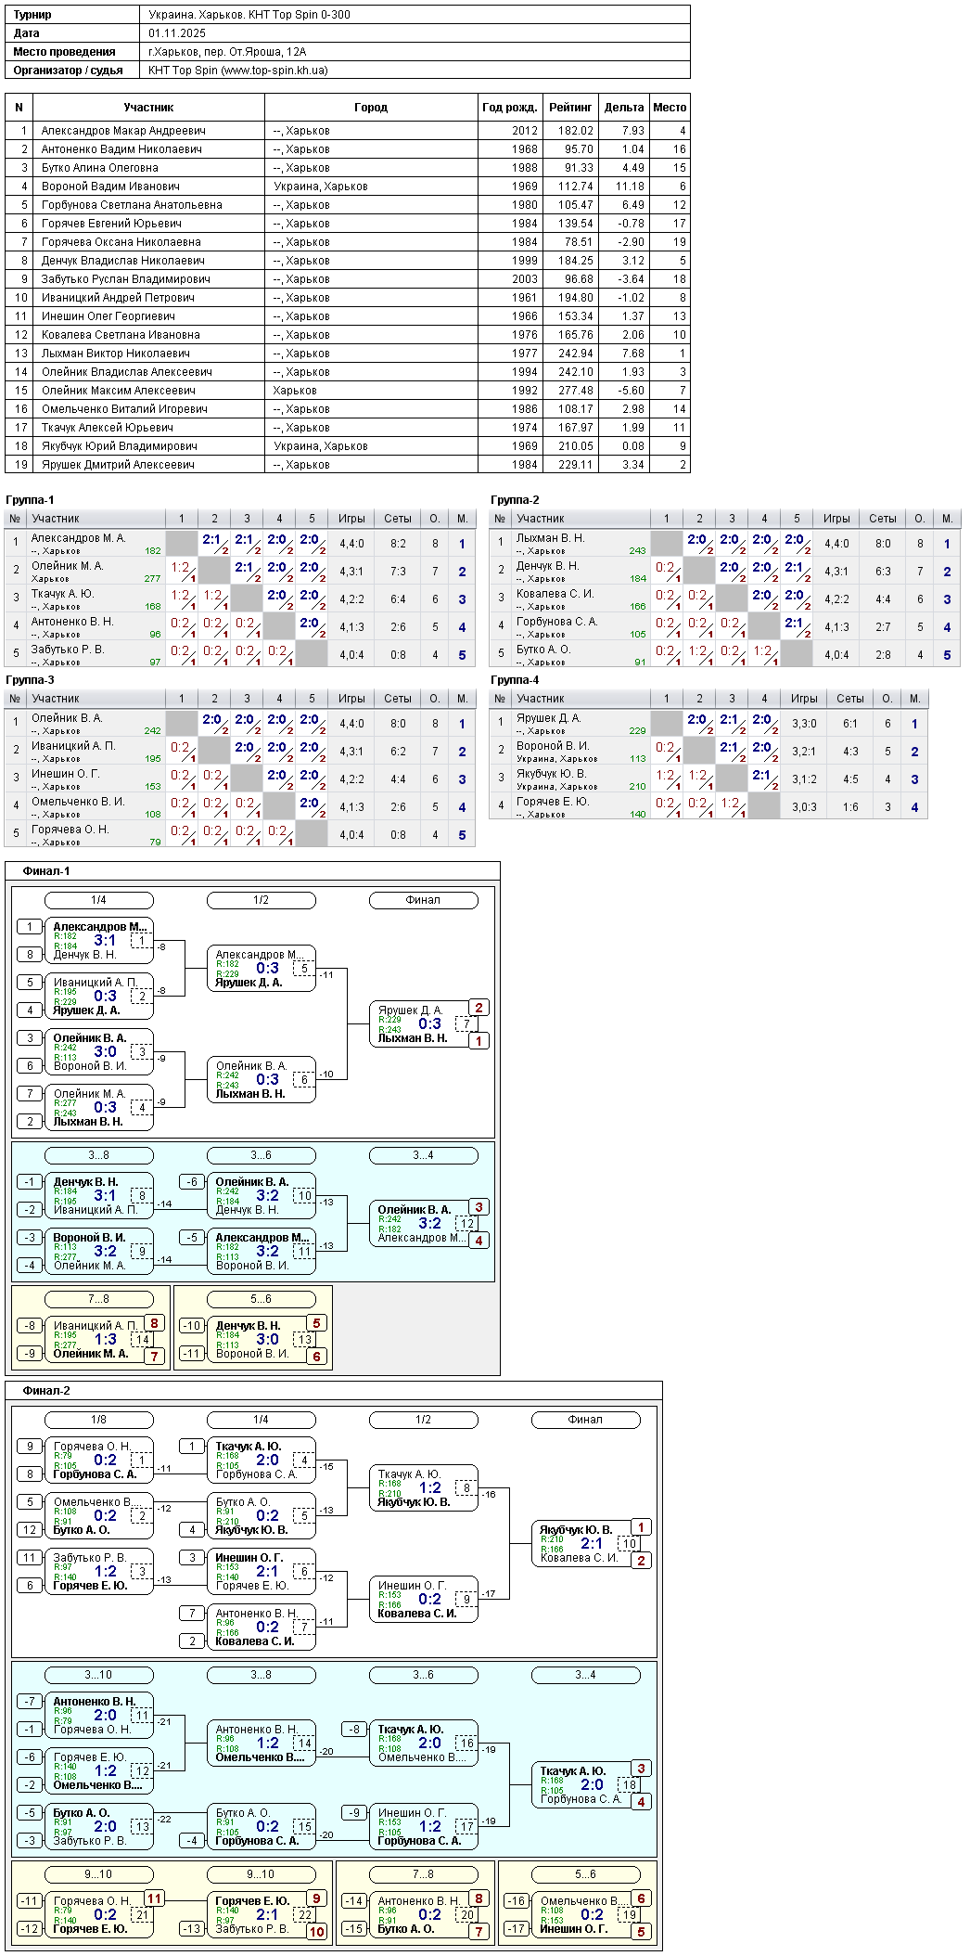Image resolution: width=970 pixels, height=1956 pixels.
Task: Select the 3...8 round label in Финал-1
Action: pos(98,1155)
